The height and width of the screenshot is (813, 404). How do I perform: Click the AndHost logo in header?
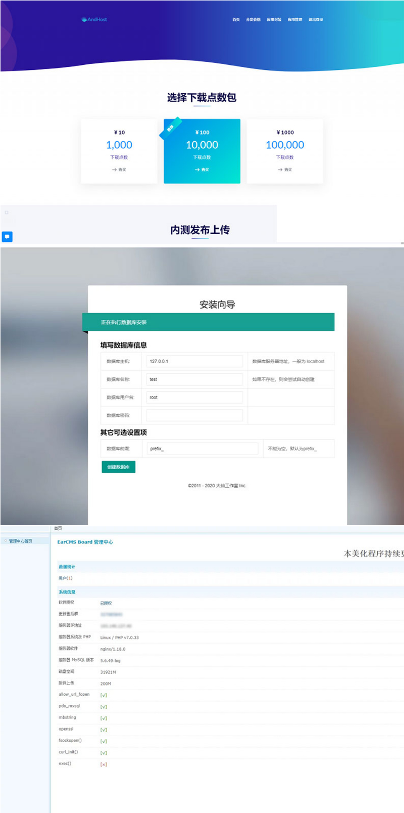94,20
